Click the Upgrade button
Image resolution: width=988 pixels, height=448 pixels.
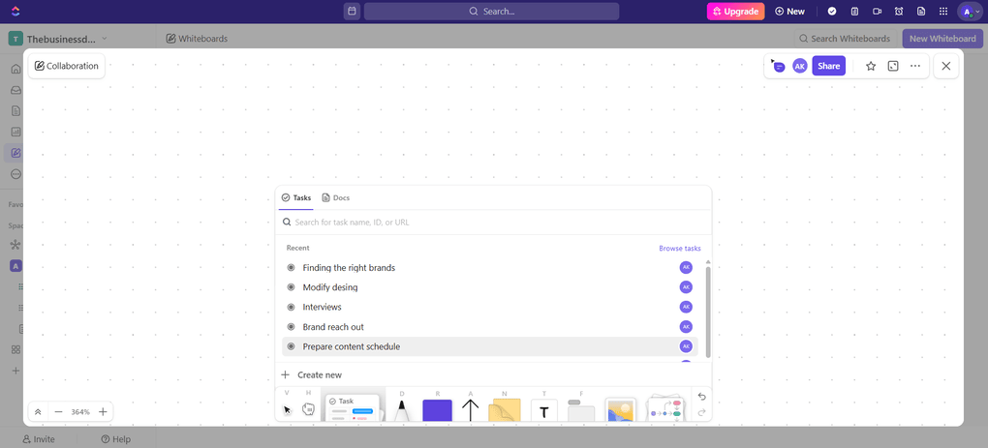click(735, 12)
